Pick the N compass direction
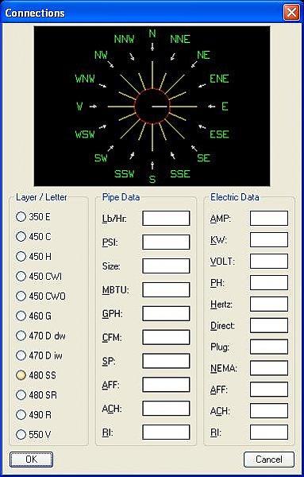Screen dimensions: 304x477 point(152,33)
